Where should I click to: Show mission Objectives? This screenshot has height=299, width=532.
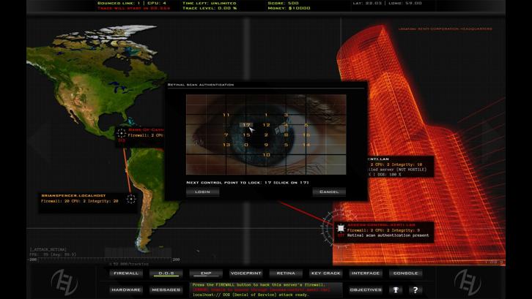[x=365, y=289]
